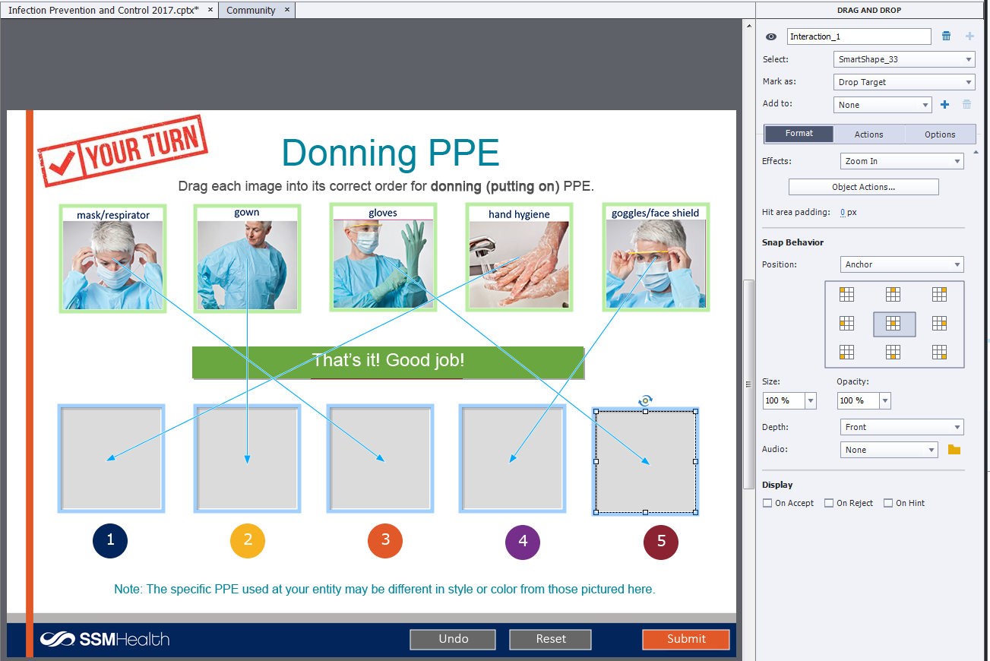Click the blue plus icon beside Add to
Screen dimensions: 990x661
coord(945,105)
